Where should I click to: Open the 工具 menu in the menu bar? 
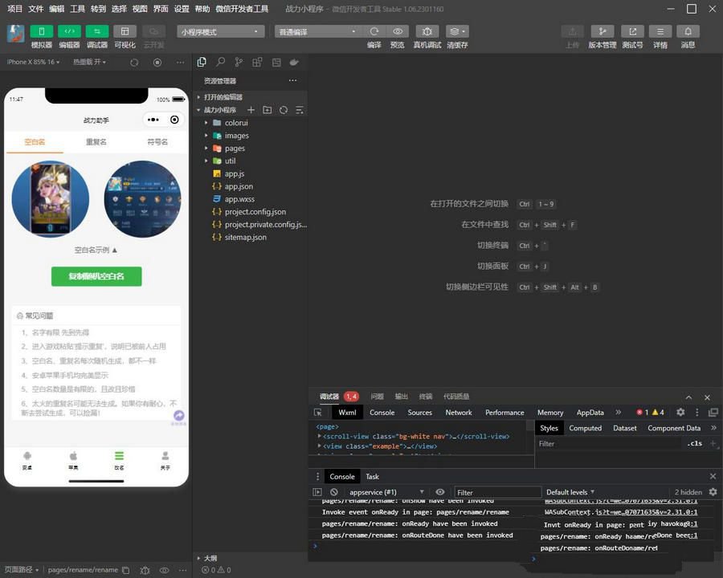pyautogui.click(x=77, y=9)
